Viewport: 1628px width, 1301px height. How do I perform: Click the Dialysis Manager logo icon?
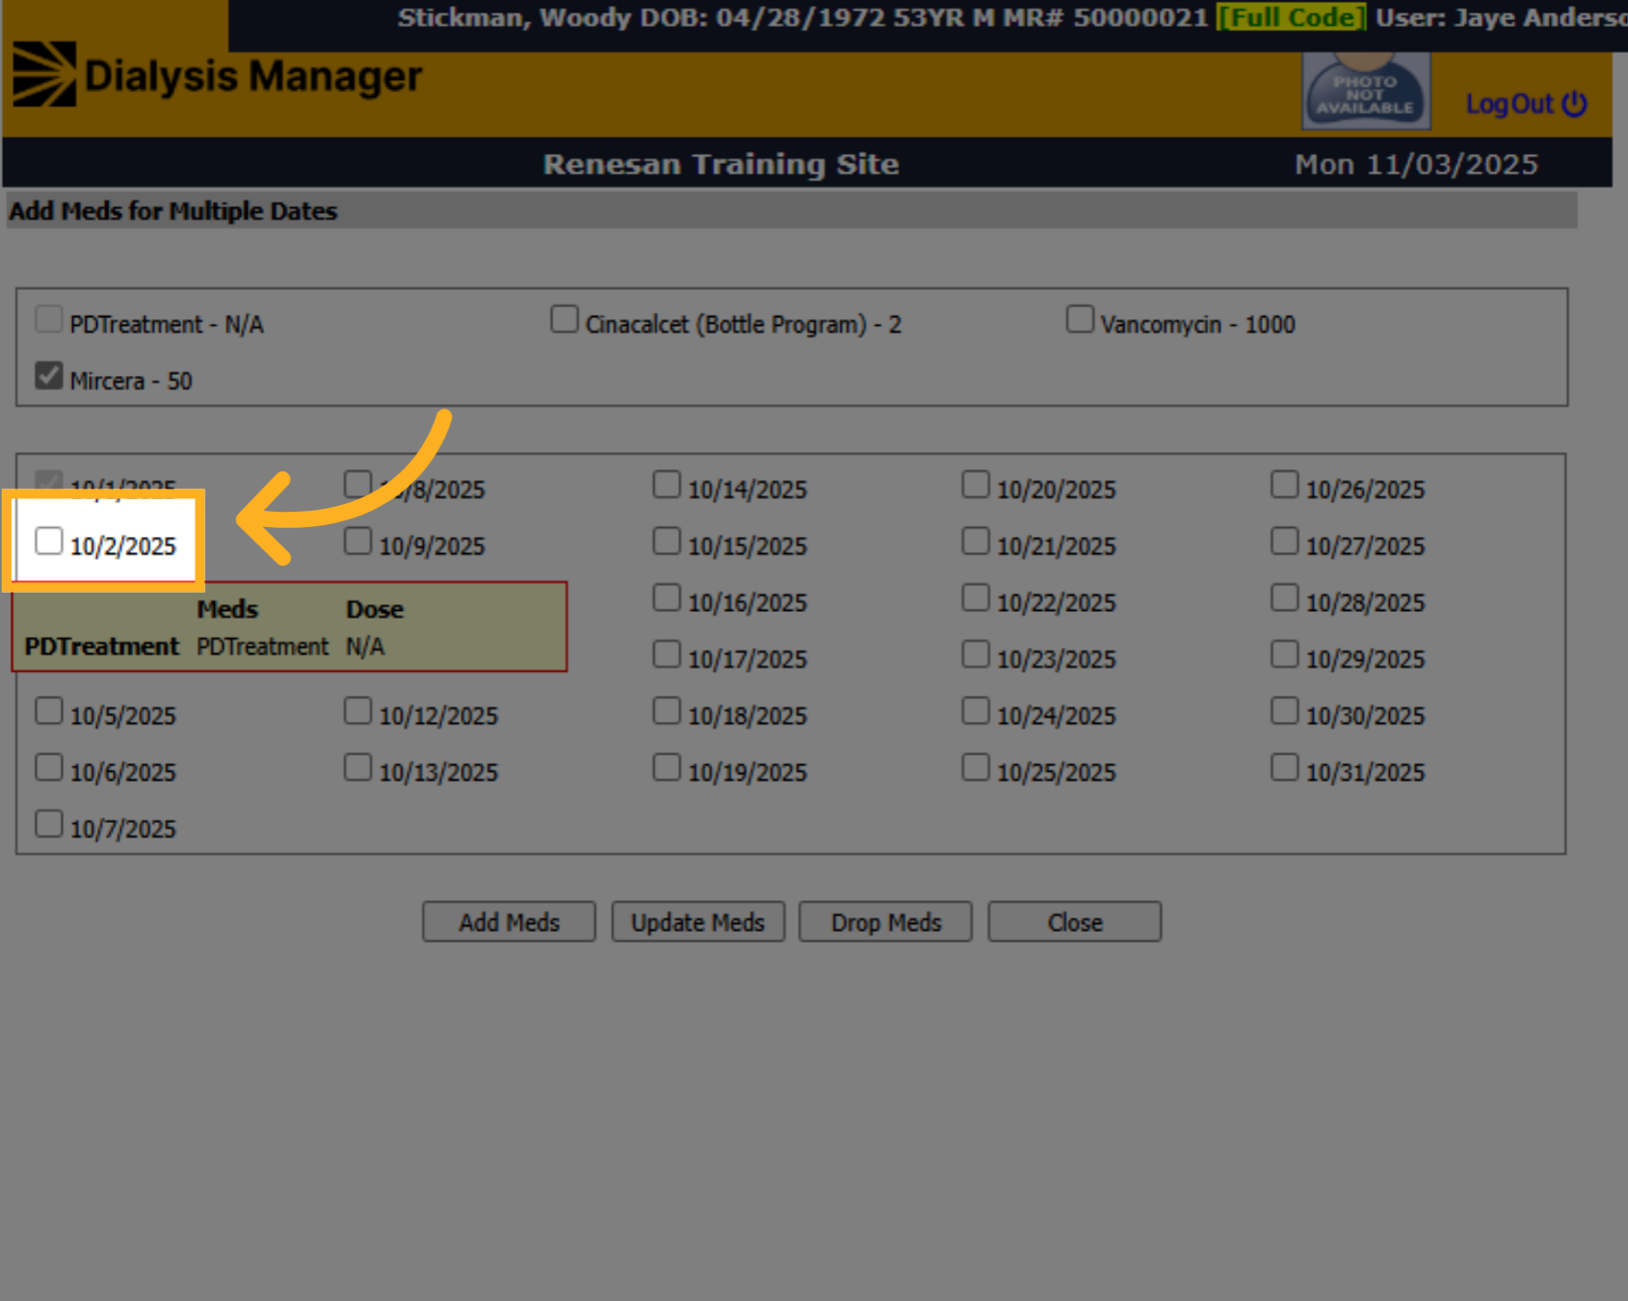[x=44, y=74]
